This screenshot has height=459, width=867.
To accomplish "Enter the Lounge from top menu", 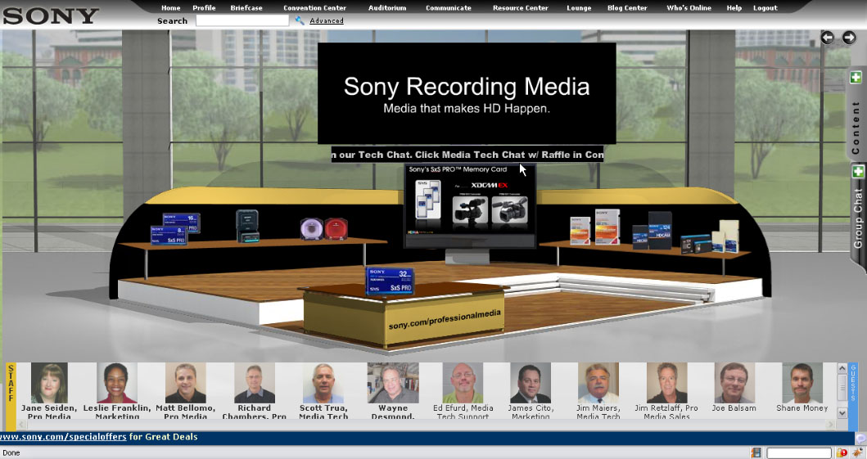I will pos(579,7).
